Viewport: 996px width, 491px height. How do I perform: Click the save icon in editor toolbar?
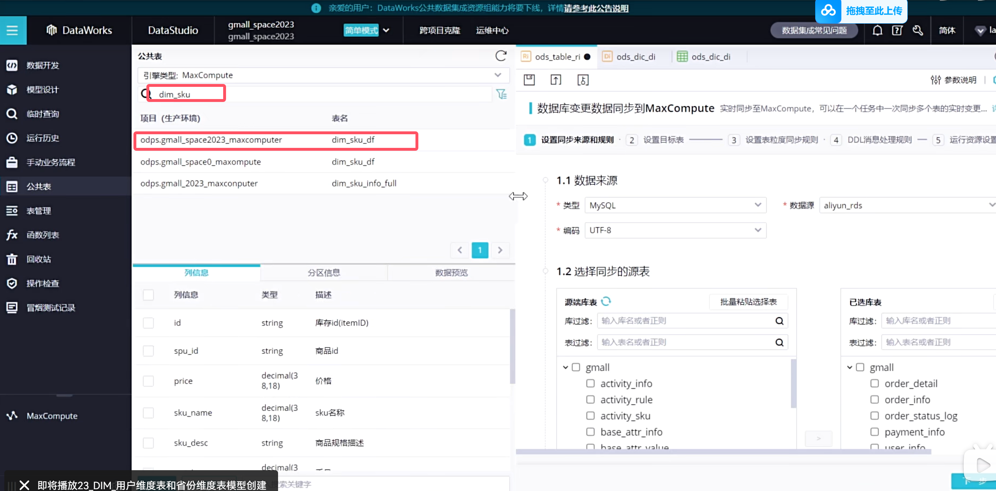pyautogui.click(x=529, y=80)
